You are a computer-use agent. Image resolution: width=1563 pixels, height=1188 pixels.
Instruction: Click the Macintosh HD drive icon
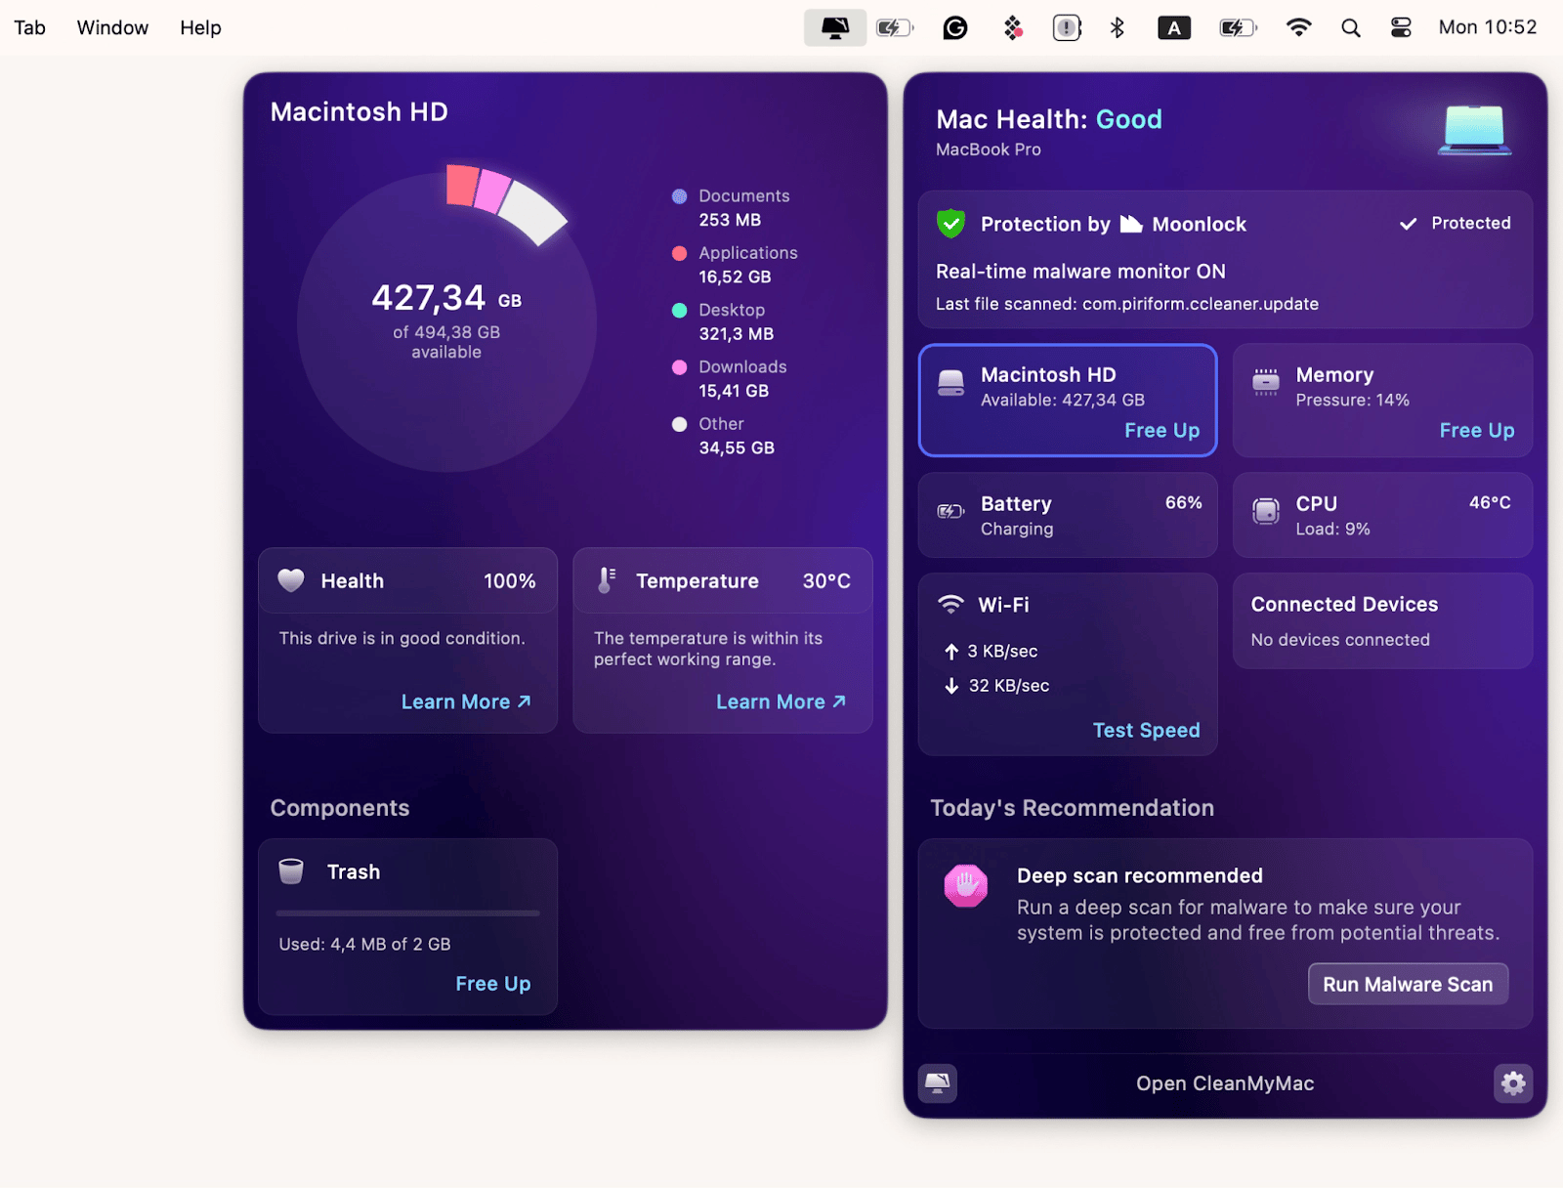(950, 383)
